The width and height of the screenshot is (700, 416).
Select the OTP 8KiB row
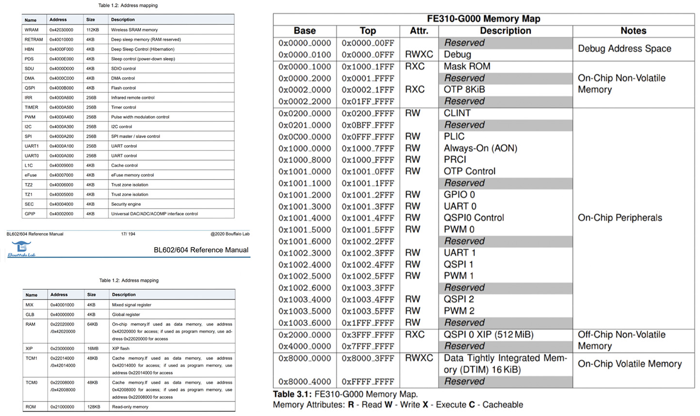tap(464, 90)
